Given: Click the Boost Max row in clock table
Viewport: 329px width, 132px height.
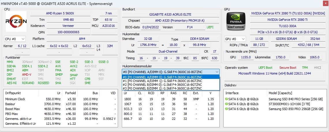Looking at the screenshot, I should (x=60, y=109).
